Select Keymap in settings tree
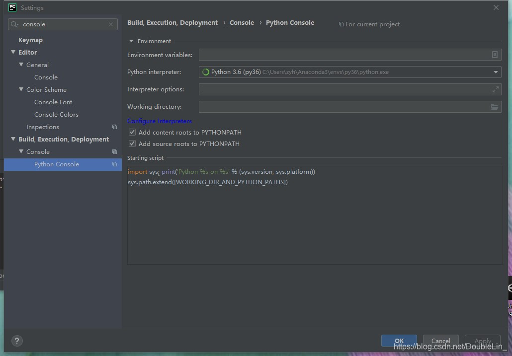Image resolution: width=512 pixels, height=356 pixels. (30, 40)
